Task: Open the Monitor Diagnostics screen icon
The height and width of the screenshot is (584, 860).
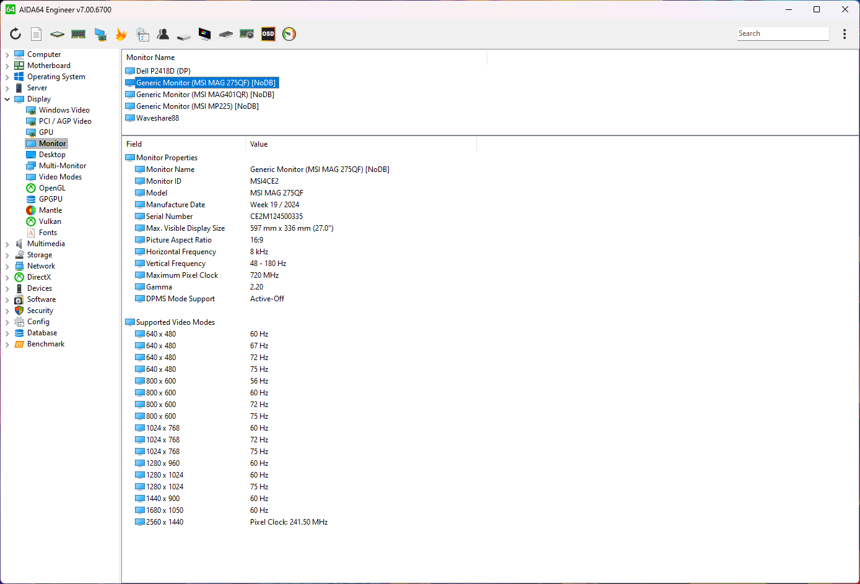Action: 205,34
